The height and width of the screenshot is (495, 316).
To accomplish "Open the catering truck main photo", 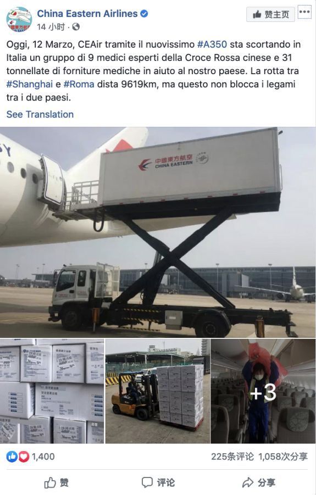I will (158, 232).
